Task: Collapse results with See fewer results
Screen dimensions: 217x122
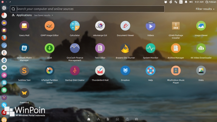Action: 43,15
